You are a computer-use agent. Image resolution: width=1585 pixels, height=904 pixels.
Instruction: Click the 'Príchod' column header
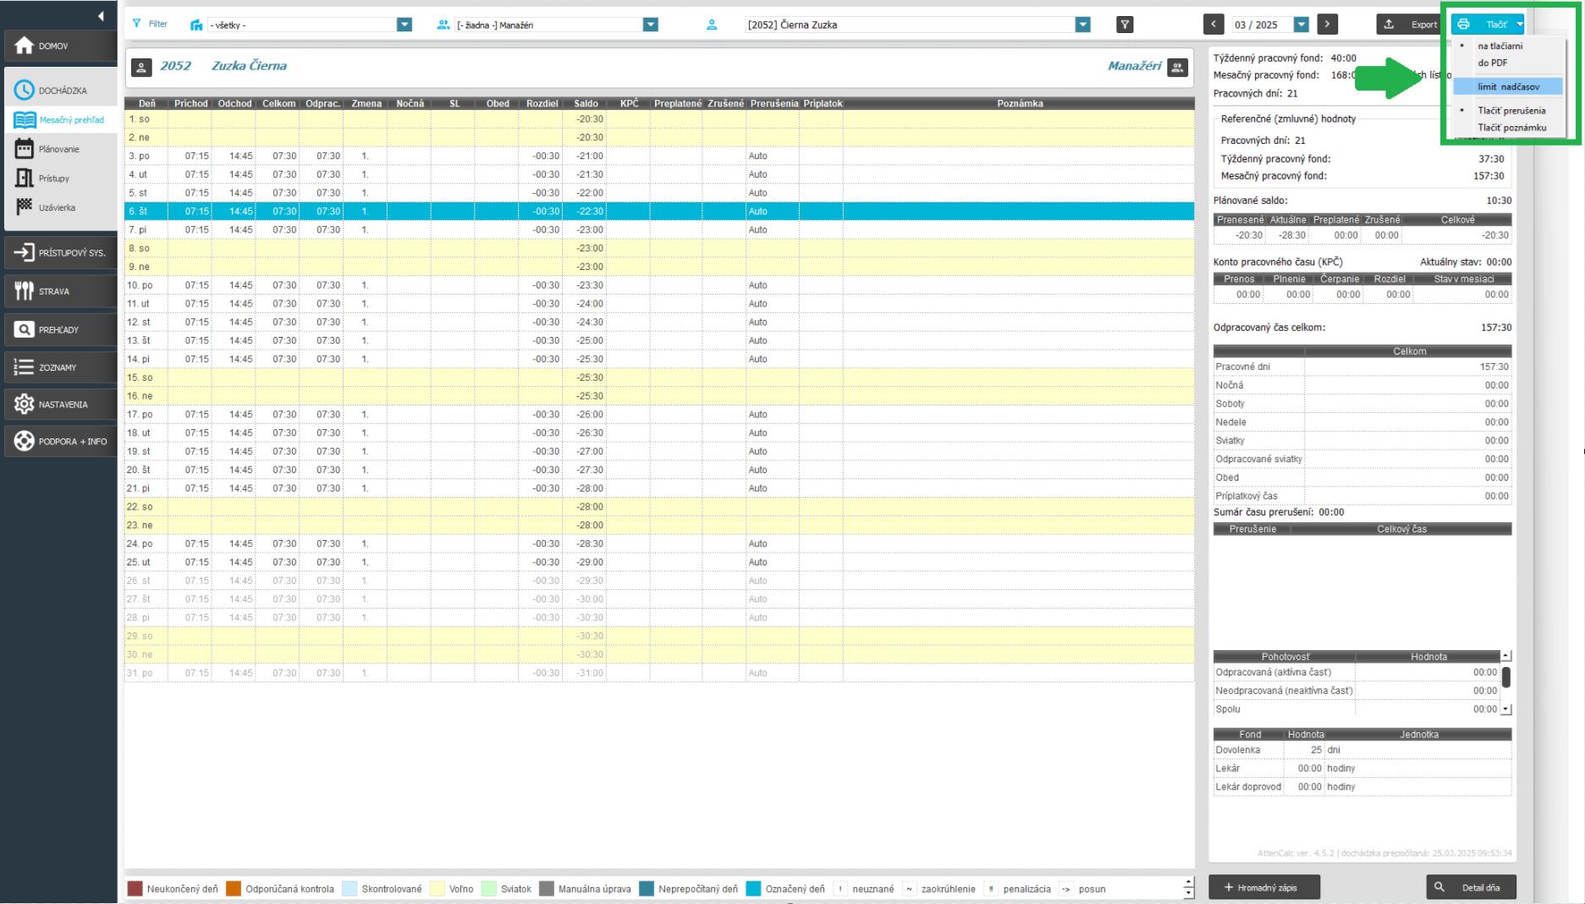point(191,103)
